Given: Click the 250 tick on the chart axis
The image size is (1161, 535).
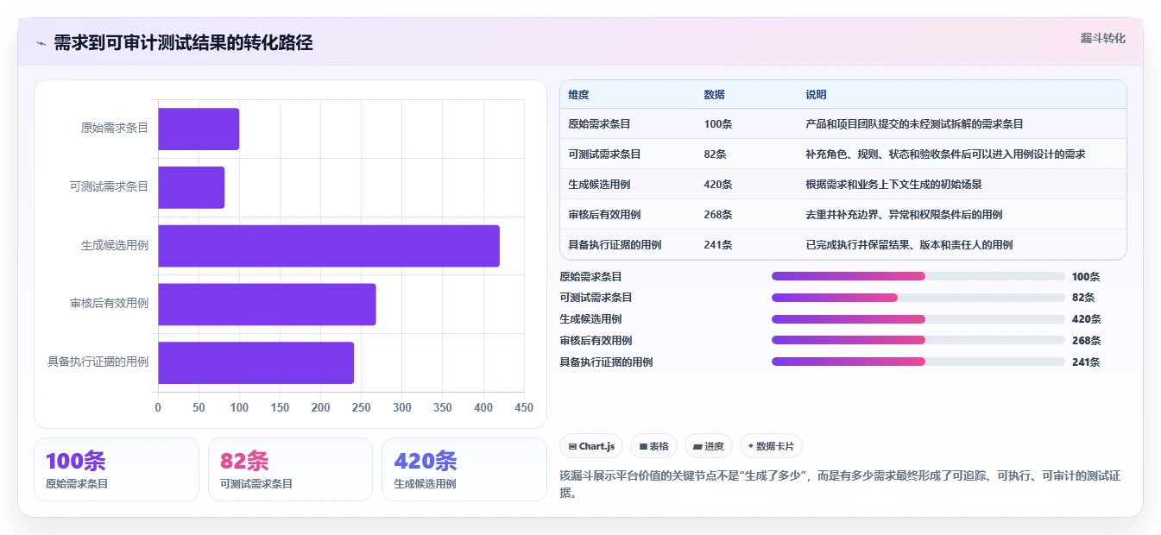Looking at the screenshot, I should click(362, 407).
